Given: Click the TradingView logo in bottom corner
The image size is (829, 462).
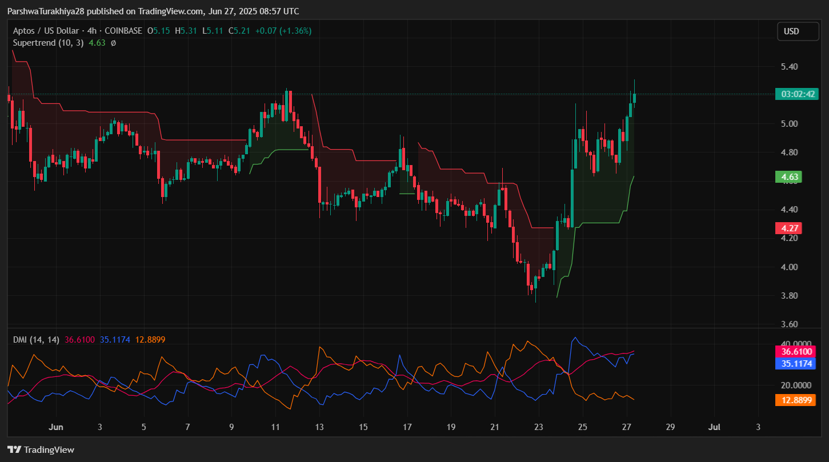Looking at the screenshot, I should 41,449.
